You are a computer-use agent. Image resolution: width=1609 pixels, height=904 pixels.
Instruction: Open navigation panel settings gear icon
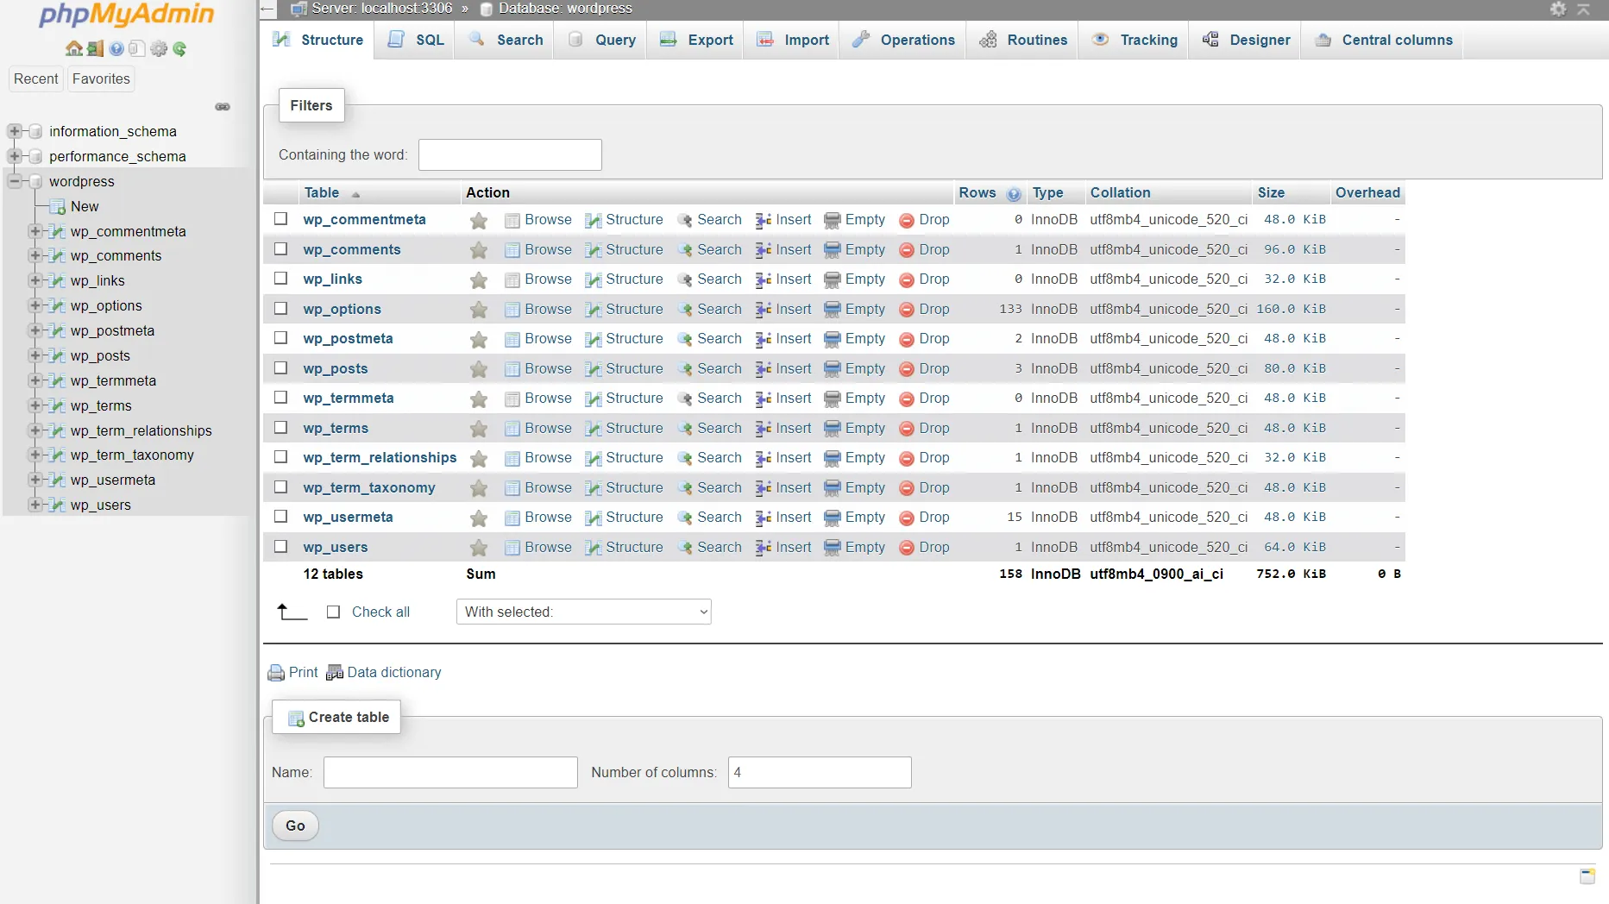click(x=159, y=49)
